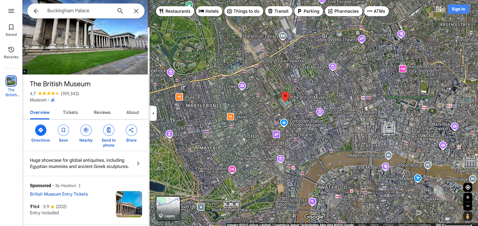
Task: Open the Recents history icon
Action: point(11,53)
